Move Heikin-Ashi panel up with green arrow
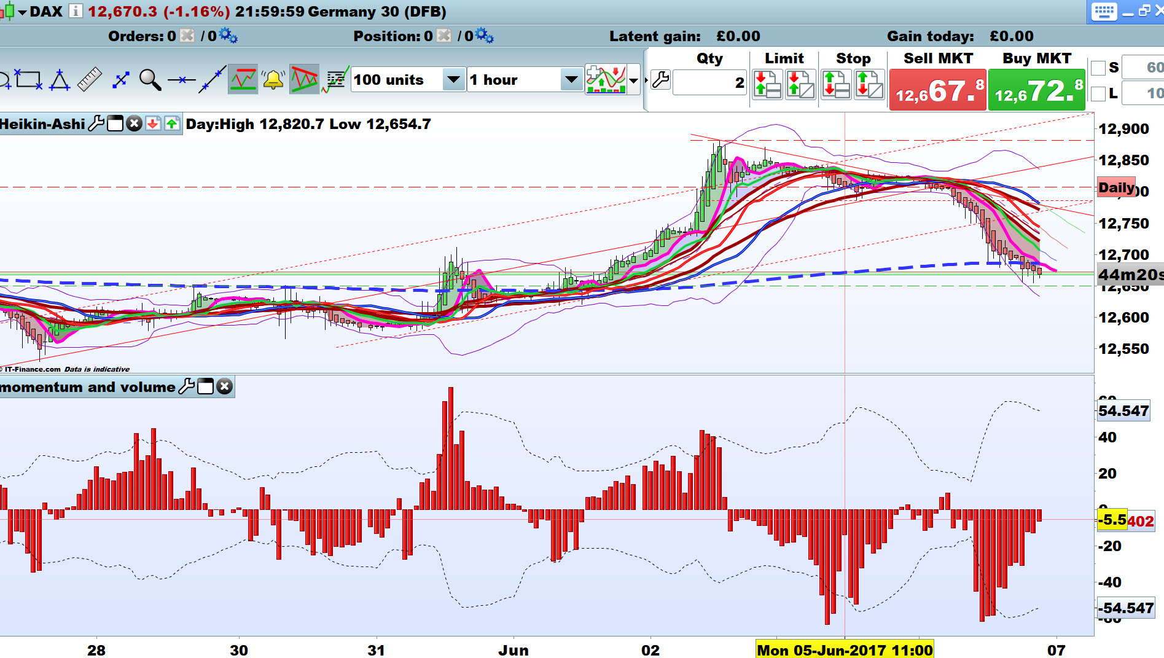This screenshot has width=1164, height=658. [172, 123]
